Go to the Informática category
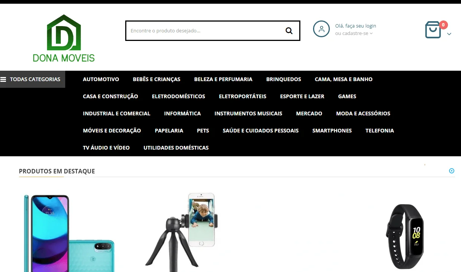461x272 pixels. pyautogui.click(x=183, y=113)
